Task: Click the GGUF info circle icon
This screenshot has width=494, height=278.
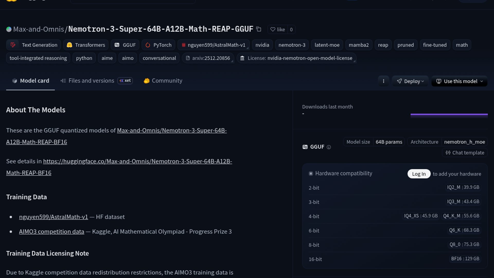Action: coord(329,147)
